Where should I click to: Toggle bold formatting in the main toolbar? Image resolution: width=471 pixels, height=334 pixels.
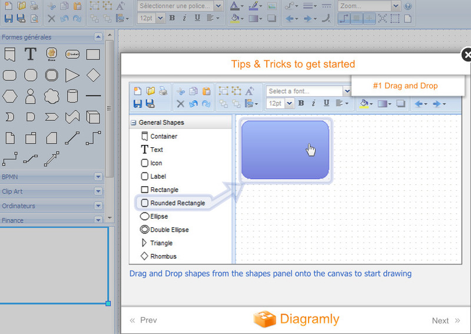tap(172, 18)
